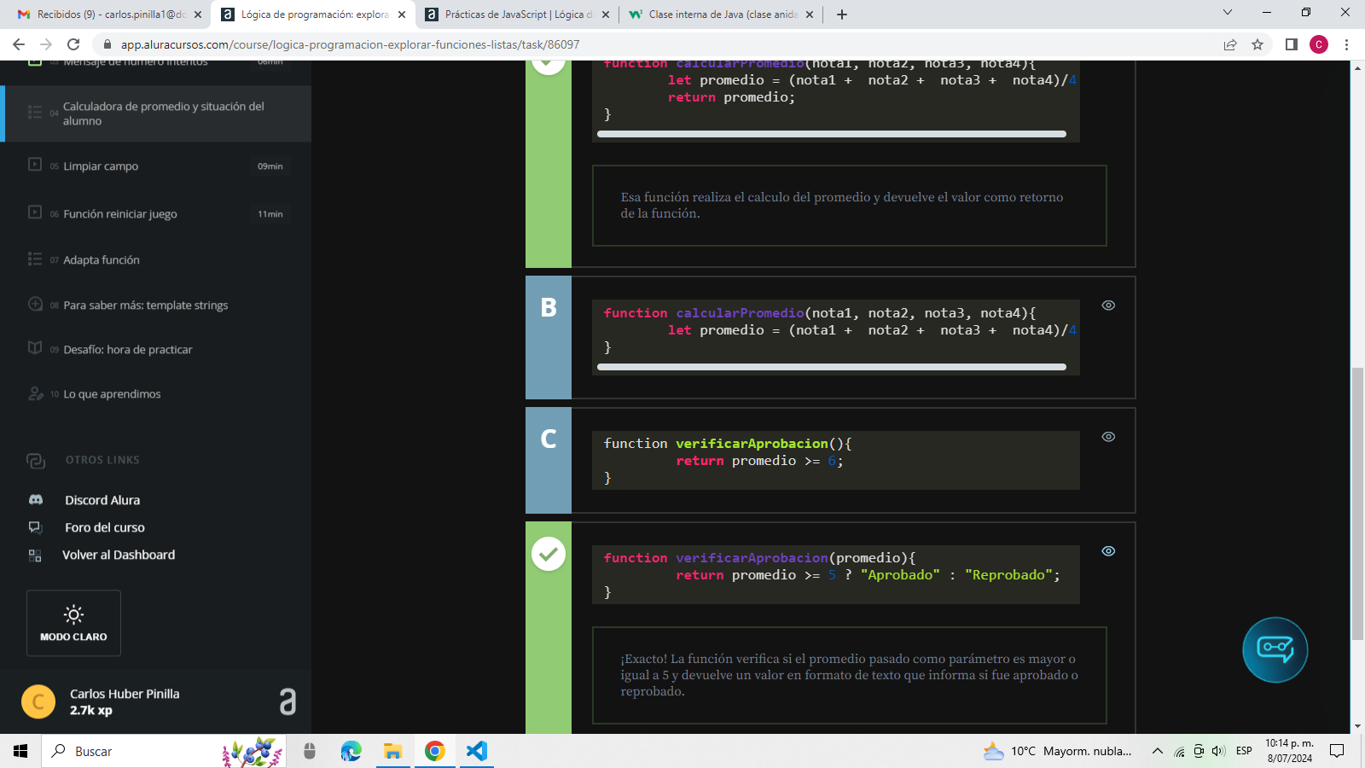Image resolution: width=1365 pixels, height=768 pixels.
Task: Open Visual Studio Code from taskbar
Action: point(476,751)
